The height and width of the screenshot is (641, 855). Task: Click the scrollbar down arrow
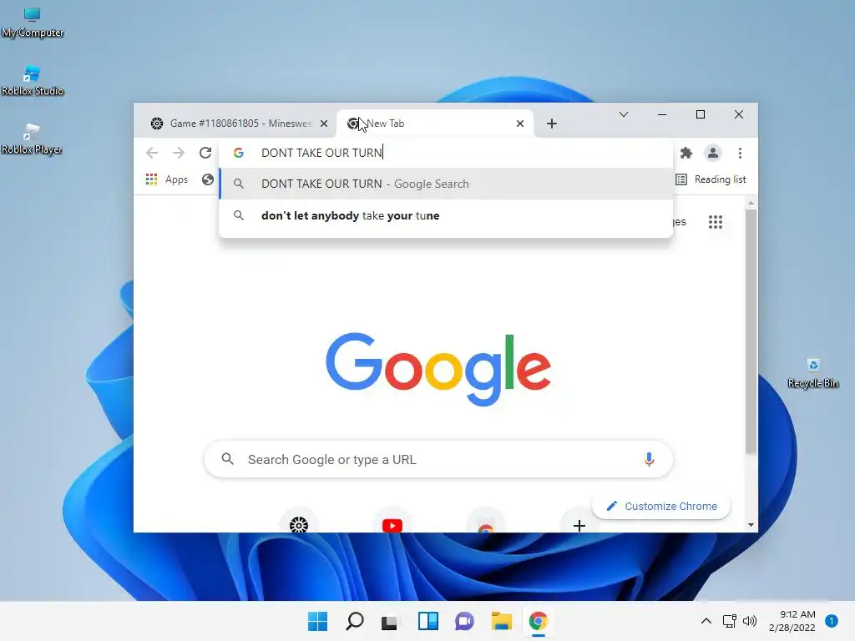(751, 525)
